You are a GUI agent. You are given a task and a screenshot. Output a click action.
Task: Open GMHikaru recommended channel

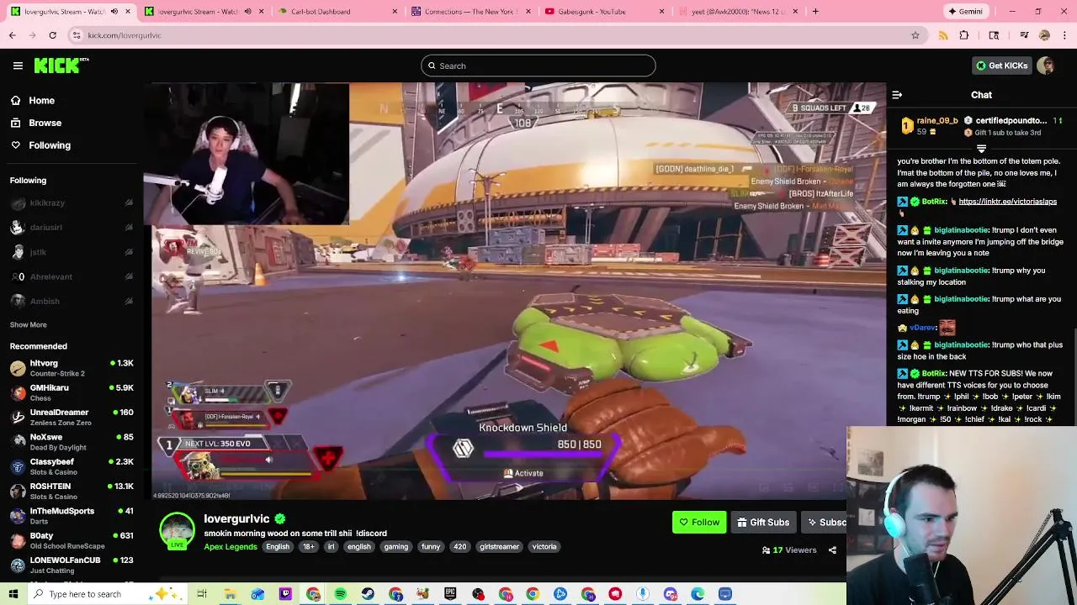[72, 392]
